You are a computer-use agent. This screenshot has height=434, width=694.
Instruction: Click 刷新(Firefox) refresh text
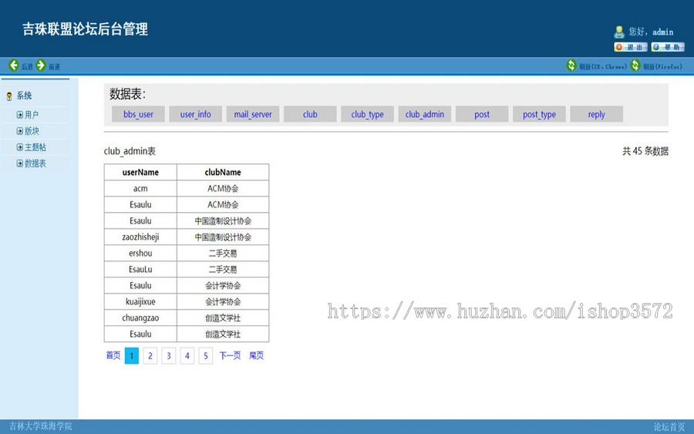662,67
